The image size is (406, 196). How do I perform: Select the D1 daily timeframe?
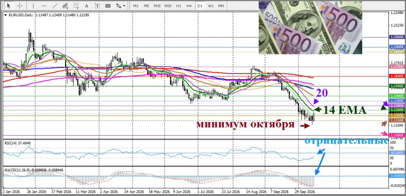(x=200, y=5)
